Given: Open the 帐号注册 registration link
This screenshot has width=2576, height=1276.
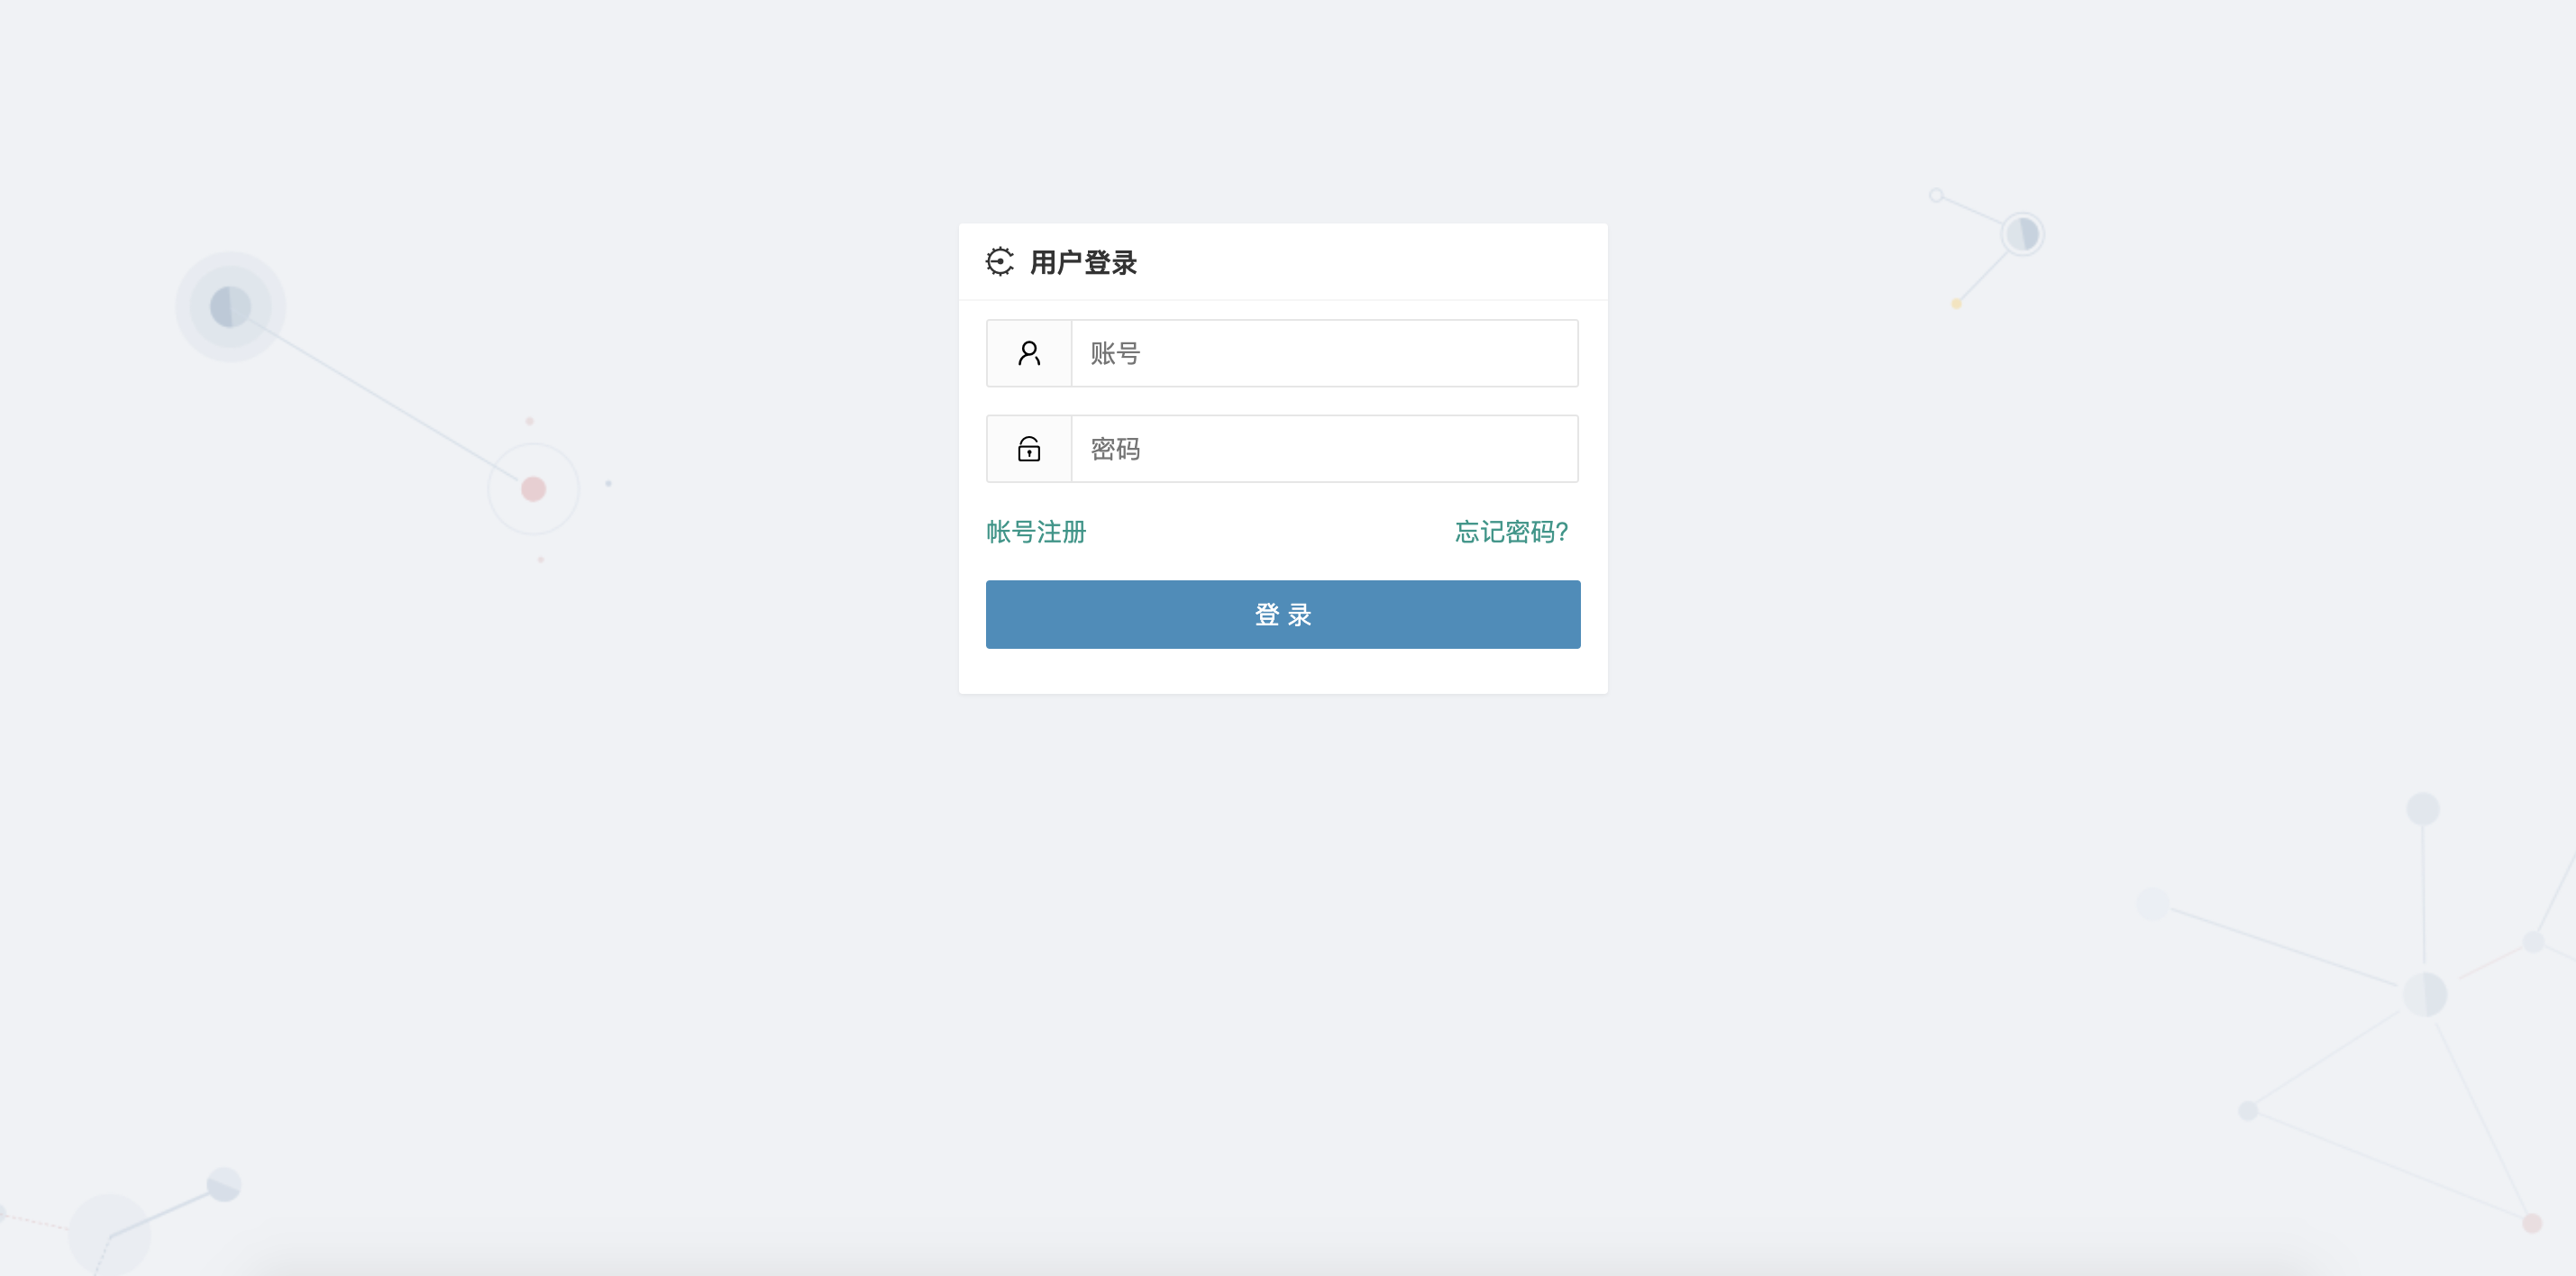Looking at the screenshot, I should pyautogui.click(x=1036, y=532).
